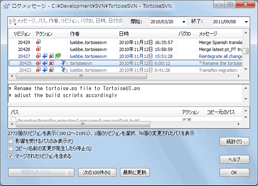Sort by the 作者 column header
Image resolution: width=258 pixels, height=186 pixels.
92,34
